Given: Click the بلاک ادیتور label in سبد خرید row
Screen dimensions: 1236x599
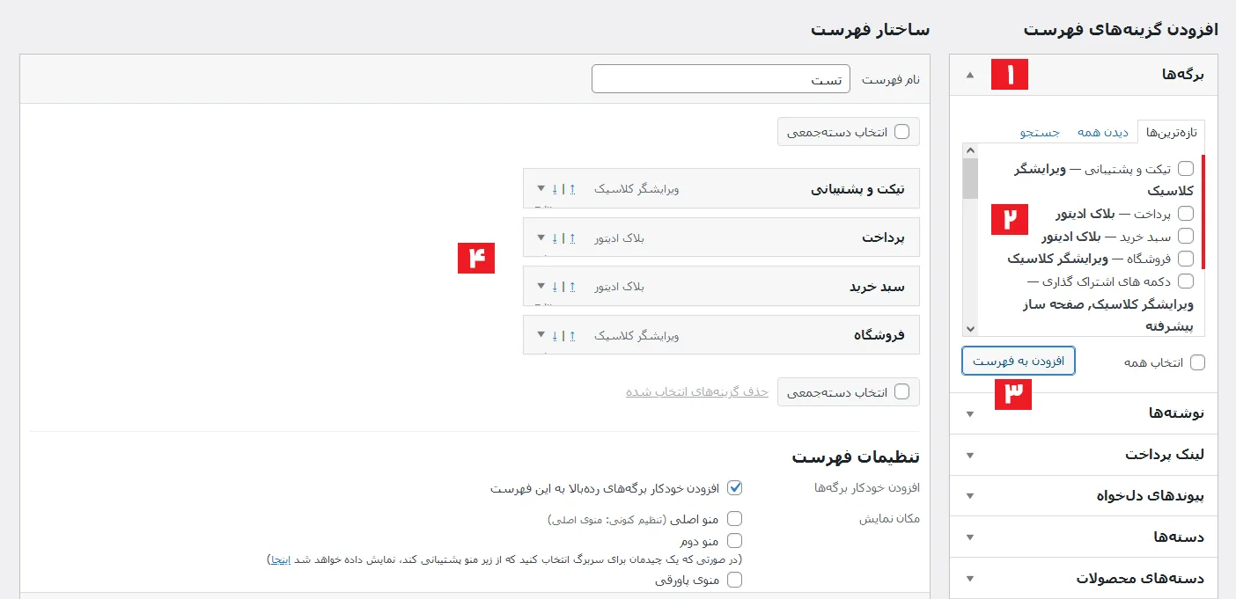Looking at the screenshot, I should [620, 287].
